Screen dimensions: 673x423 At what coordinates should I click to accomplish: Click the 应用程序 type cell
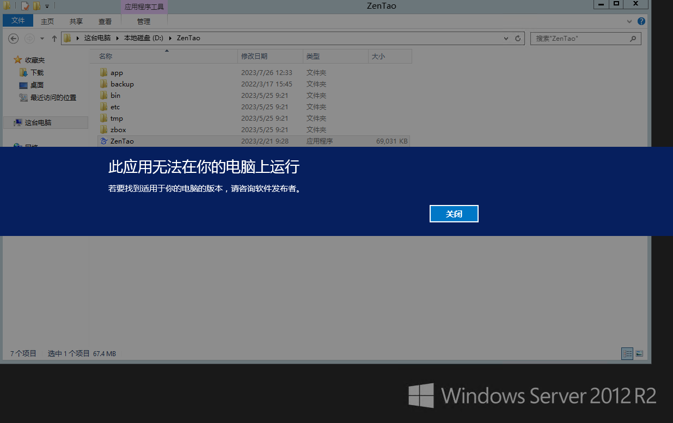320,141
